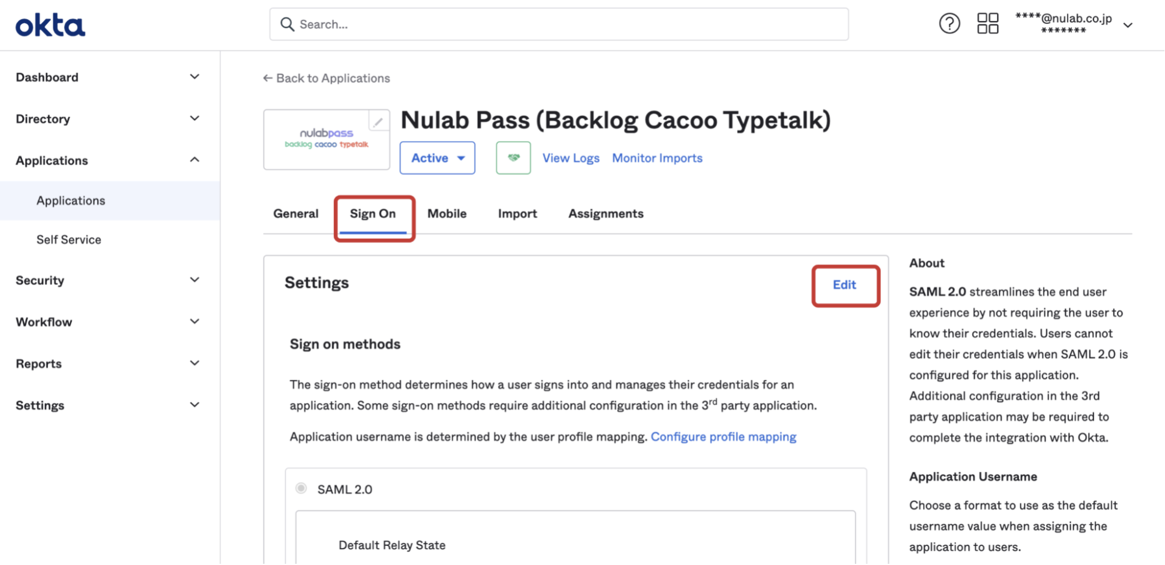Switch to the Assignments tab
1165x565 pixels.
[x=606, y=214]
